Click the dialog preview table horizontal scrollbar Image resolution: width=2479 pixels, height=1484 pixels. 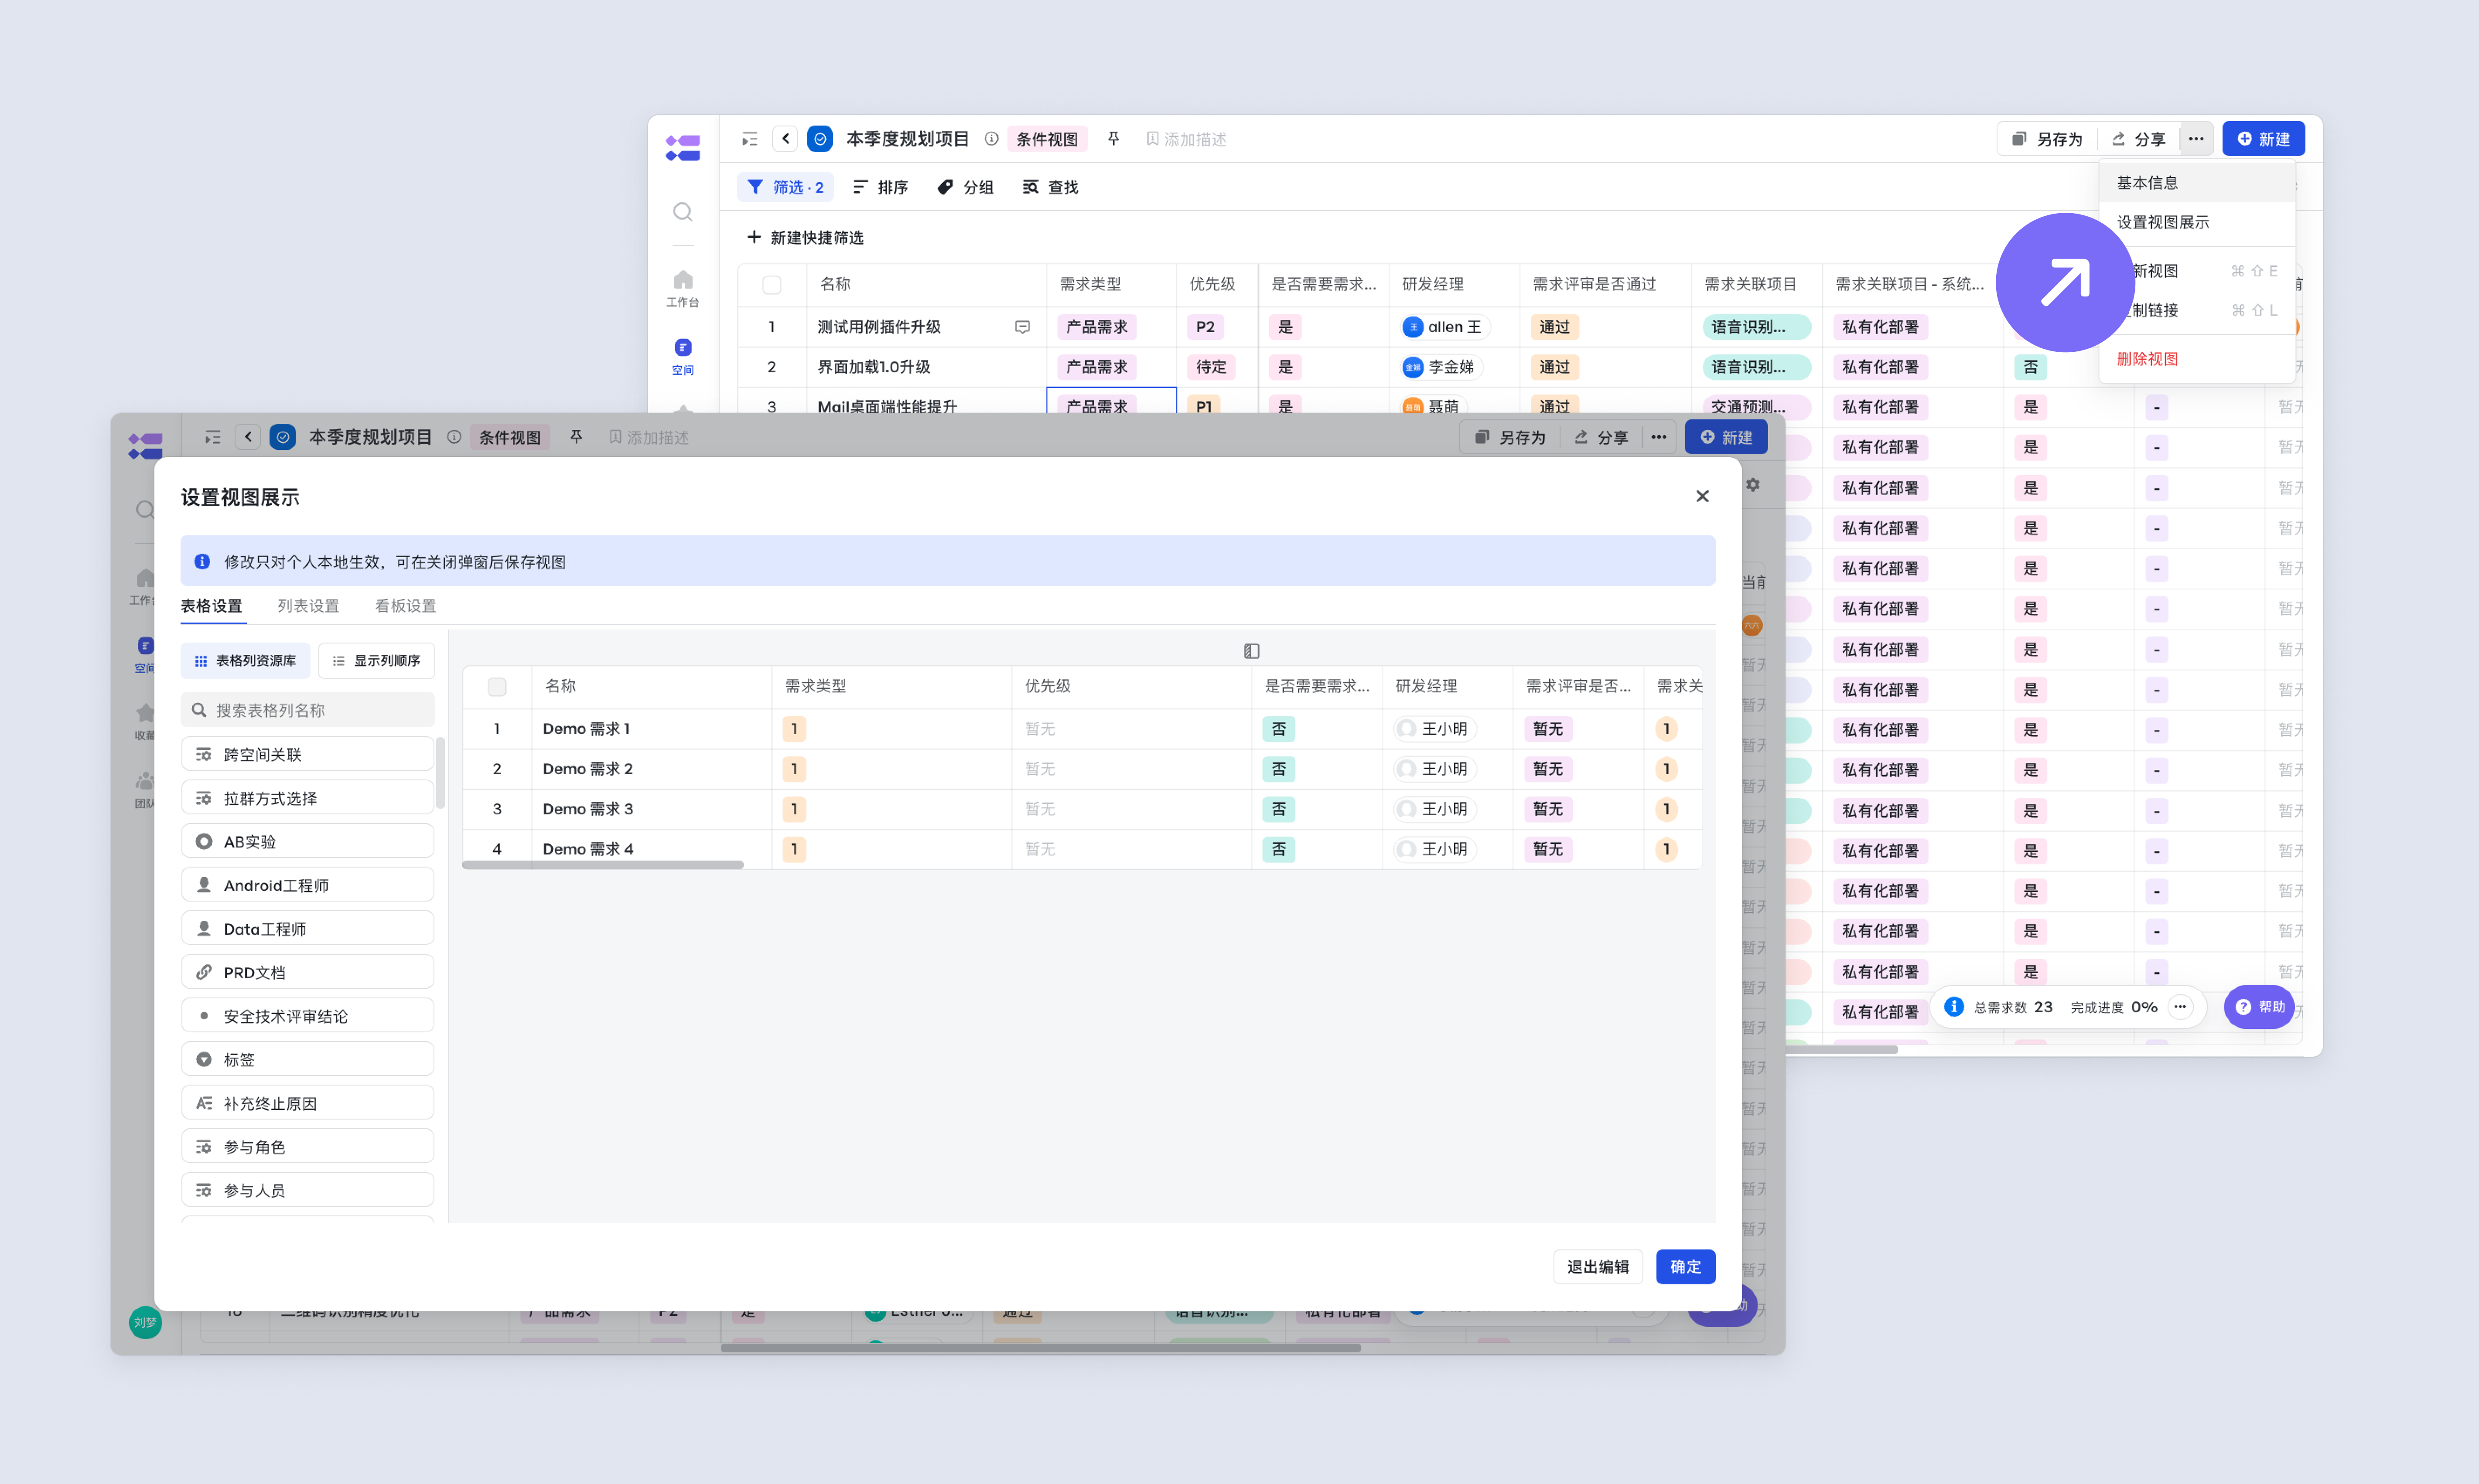pyautogui.click(x=603, y=865)
